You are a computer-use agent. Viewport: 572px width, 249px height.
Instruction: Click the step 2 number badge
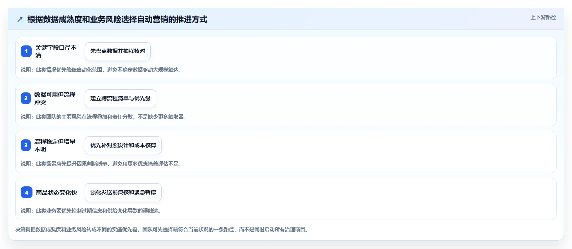(26, 98)
